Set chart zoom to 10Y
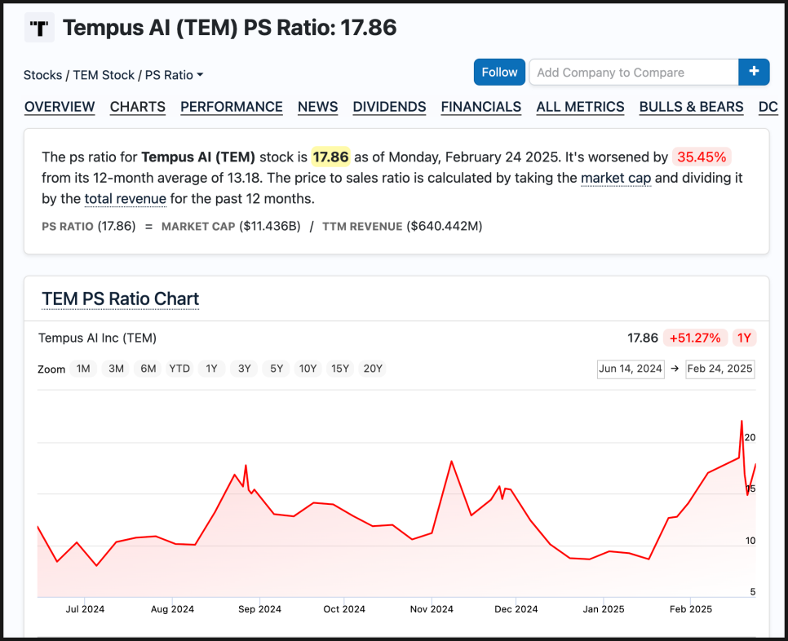The height and width of the screenshot is (641, 788). pyautogui.click(x=308, y=369)
